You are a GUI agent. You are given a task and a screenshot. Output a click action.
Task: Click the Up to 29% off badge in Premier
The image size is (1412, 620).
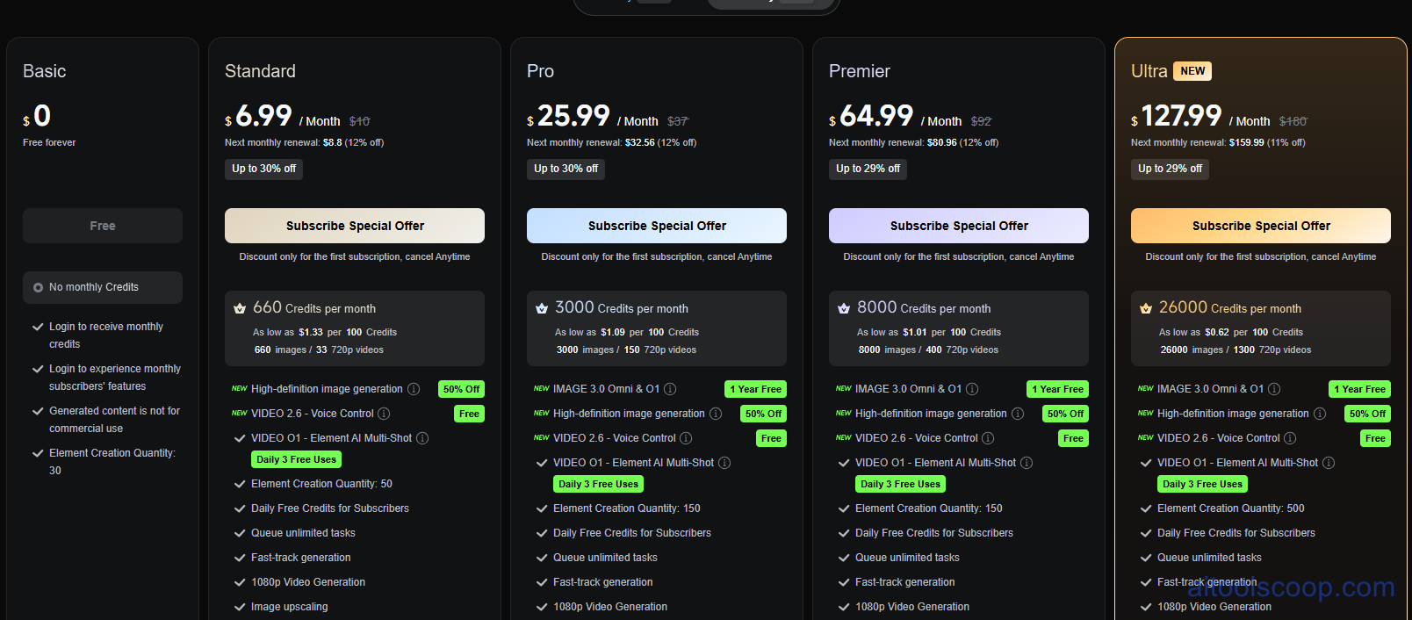(x=868, y=169)
